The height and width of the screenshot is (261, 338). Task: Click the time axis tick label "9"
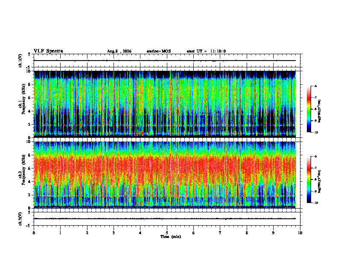273,233
